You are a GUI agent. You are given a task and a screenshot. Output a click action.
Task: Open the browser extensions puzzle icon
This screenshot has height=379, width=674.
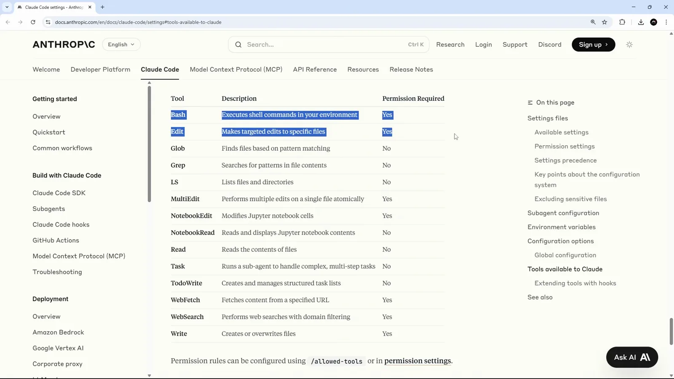tap(622, 22)
